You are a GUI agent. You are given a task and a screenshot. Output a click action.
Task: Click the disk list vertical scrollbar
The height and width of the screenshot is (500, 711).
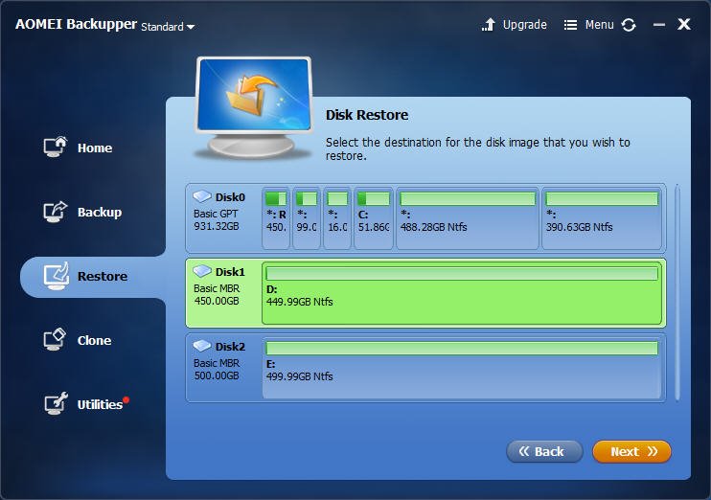(x=677, y=292)
